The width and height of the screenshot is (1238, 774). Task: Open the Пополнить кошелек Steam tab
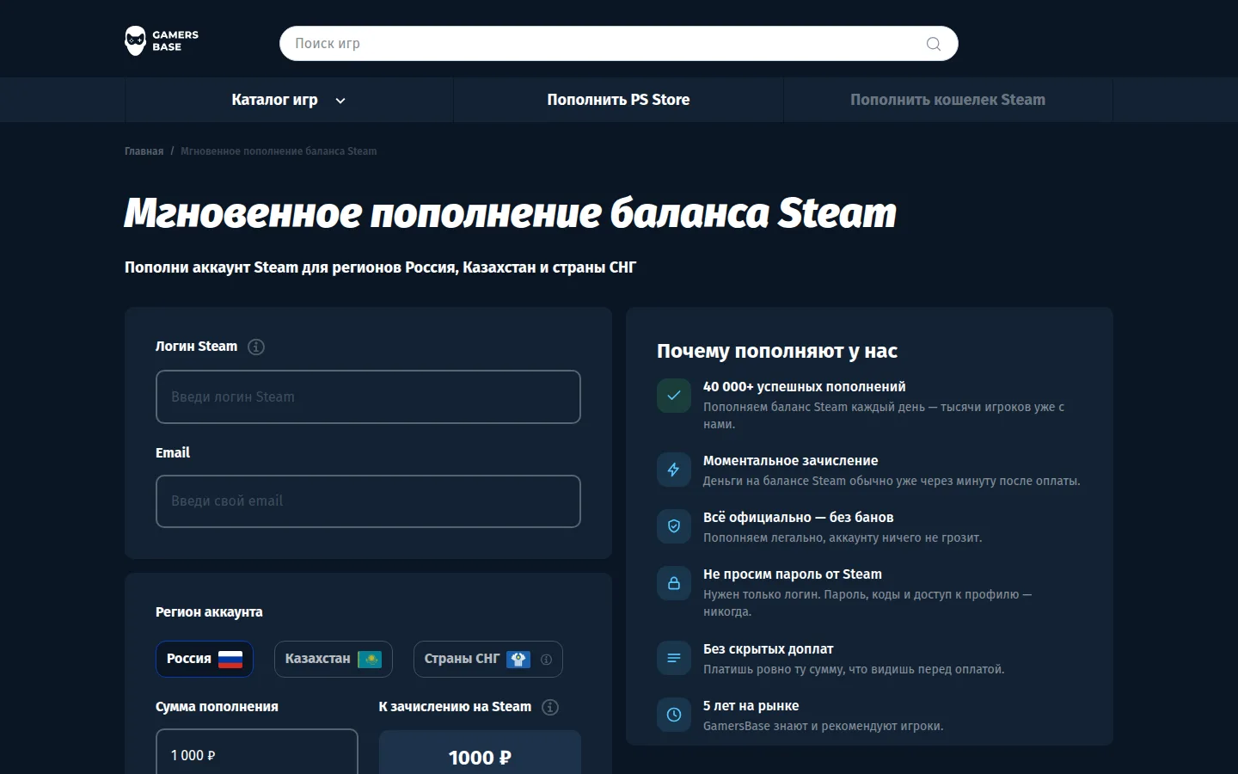pyautogui.click(x=947, y=100)
